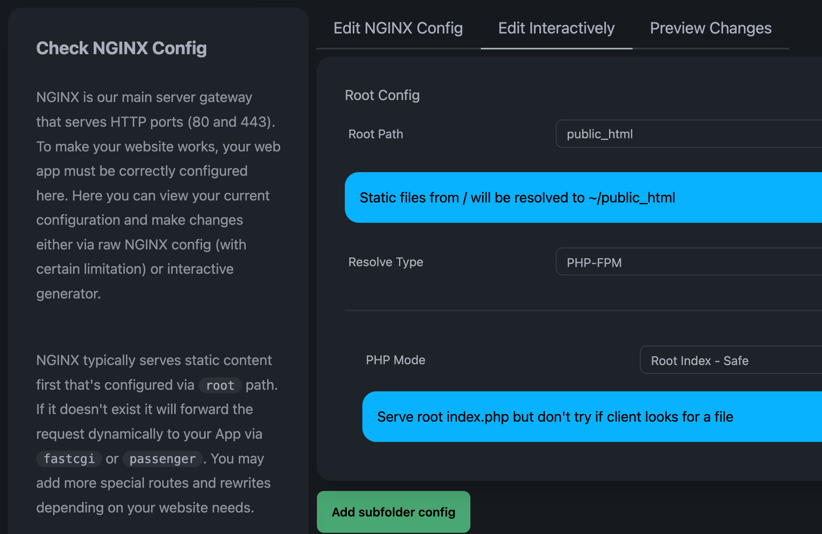The image size is (822, 534).
Task: Switch to the Edit NGINX Config tab
Action: point(398,28)
